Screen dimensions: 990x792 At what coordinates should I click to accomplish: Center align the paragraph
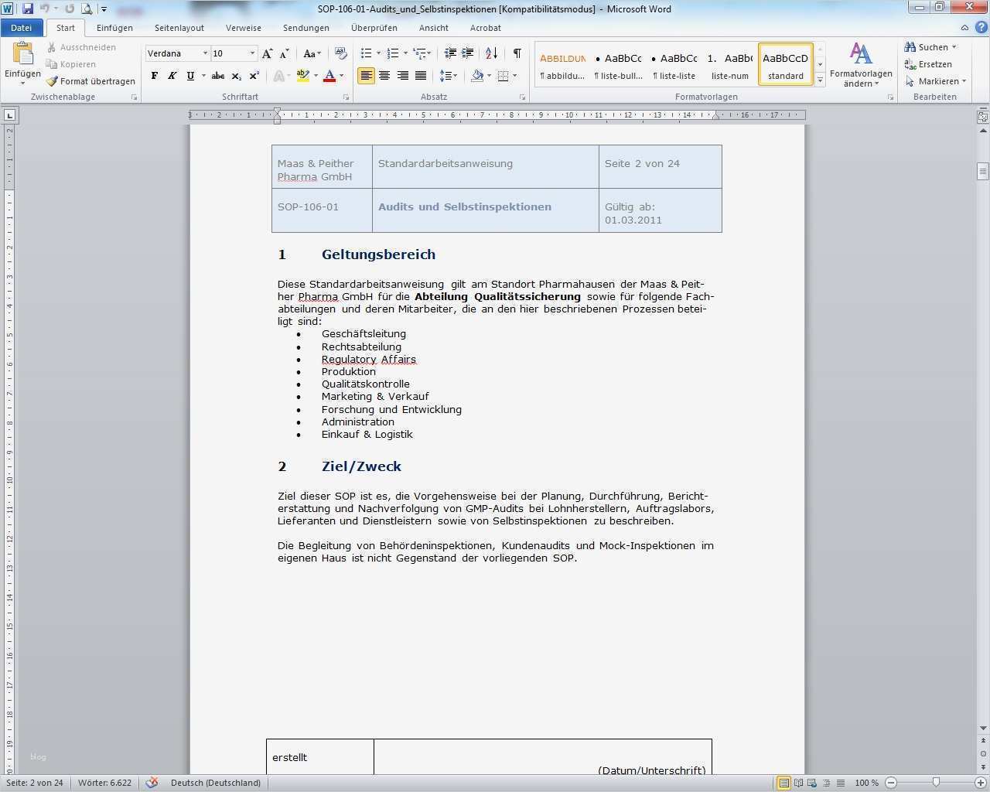384,76
